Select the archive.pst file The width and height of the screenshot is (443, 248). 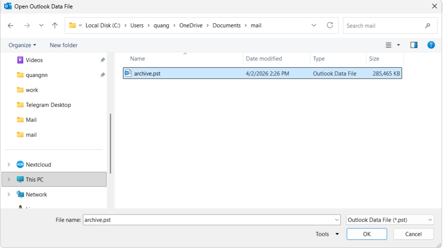[262, 73]
